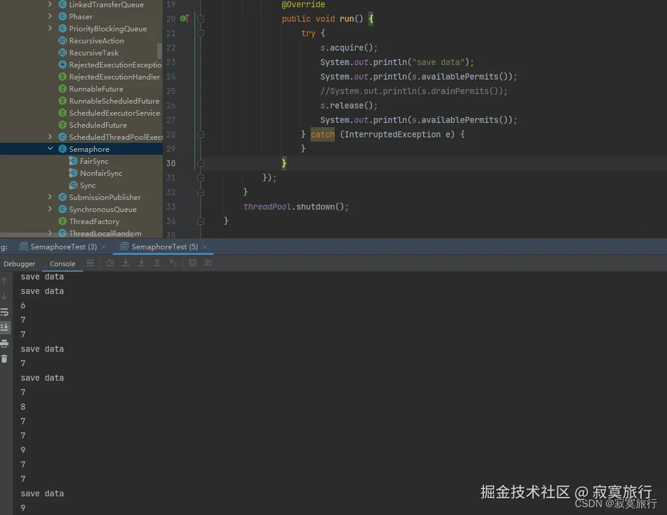Click the commented drainPermits line
This screenshot has height=515, width=667.
pos(414,91)
